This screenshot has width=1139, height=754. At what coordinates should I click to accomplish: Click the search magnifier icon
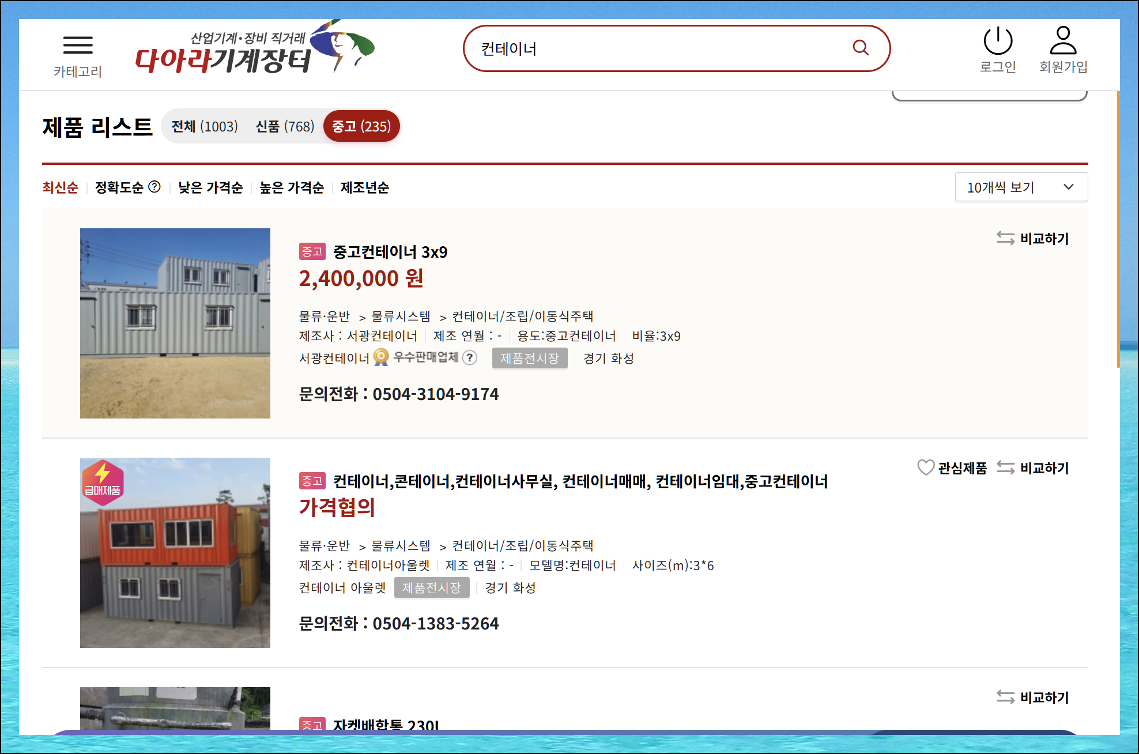coord(860,48)
